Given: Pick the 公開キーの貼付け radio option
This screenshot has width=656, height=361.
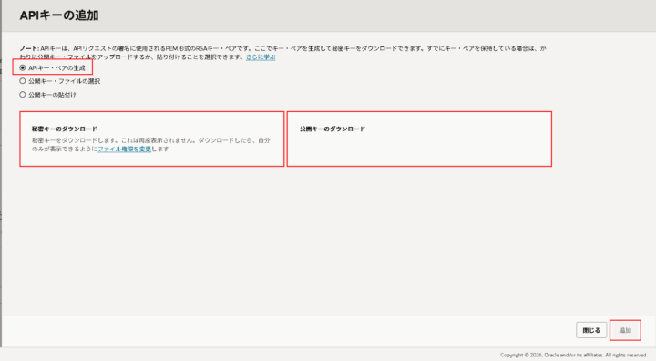Looking at the screenshot, I should pyautogui.click(x=23, y=95).
